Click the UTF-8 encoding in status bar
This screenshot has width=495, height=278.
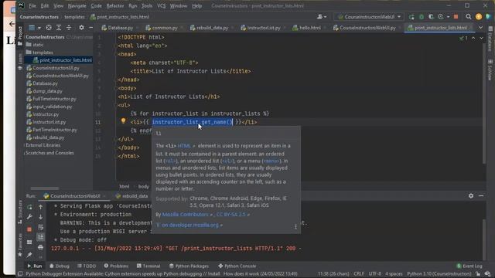click(374, 274)
